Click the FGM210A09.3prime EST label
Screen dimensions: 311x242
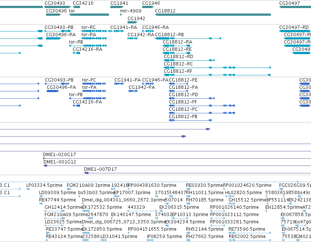click(x=88, y=185)
